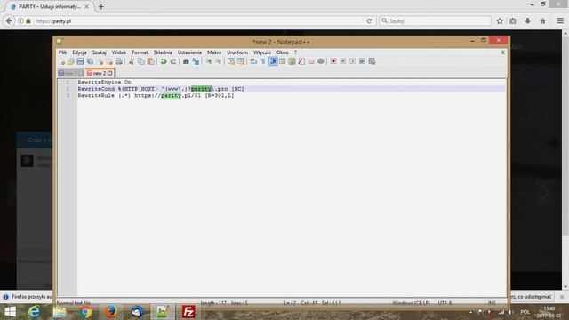Open a new Firefox tab with plus

click(x=100, y=6)
